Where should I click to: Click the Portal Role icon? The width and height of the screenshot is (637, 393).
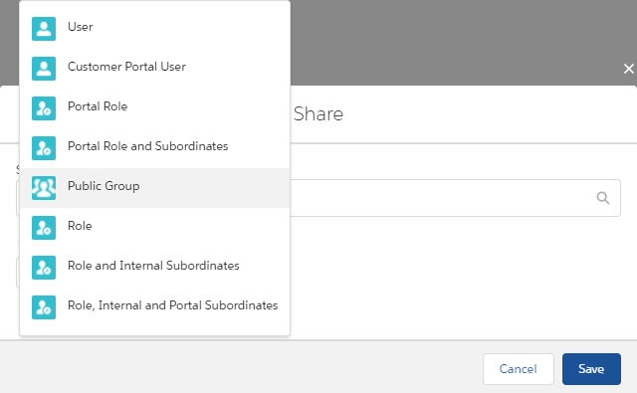44,108
